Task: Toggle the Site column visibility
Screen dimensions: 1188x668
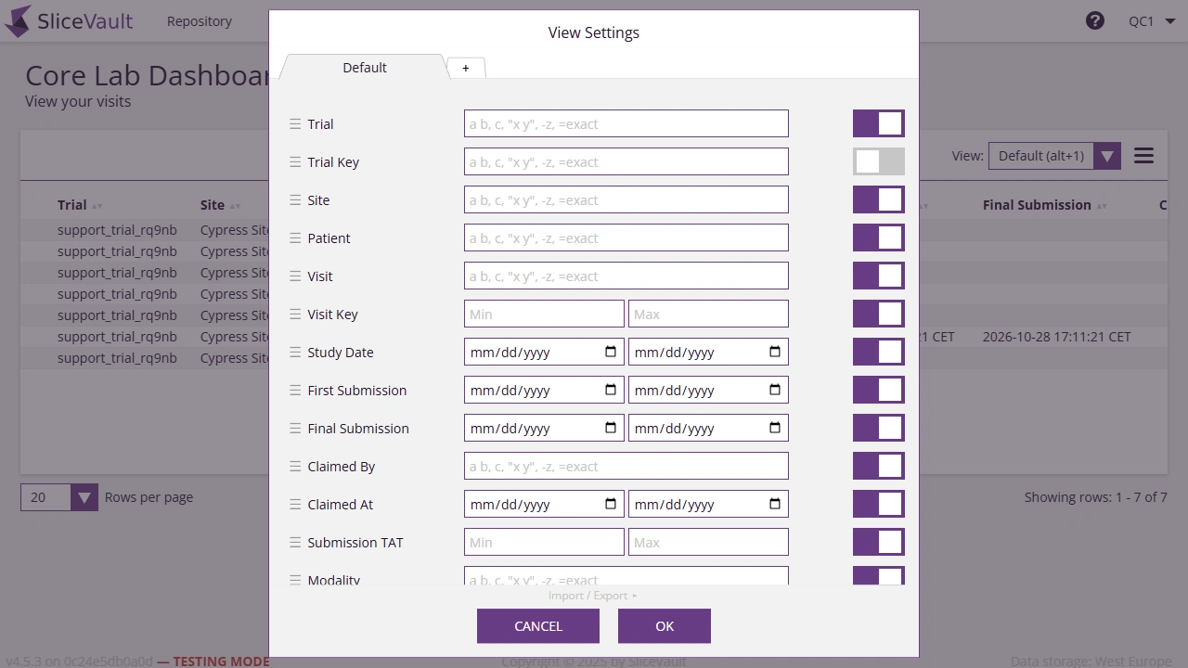Action: click(x=879, y=199)
